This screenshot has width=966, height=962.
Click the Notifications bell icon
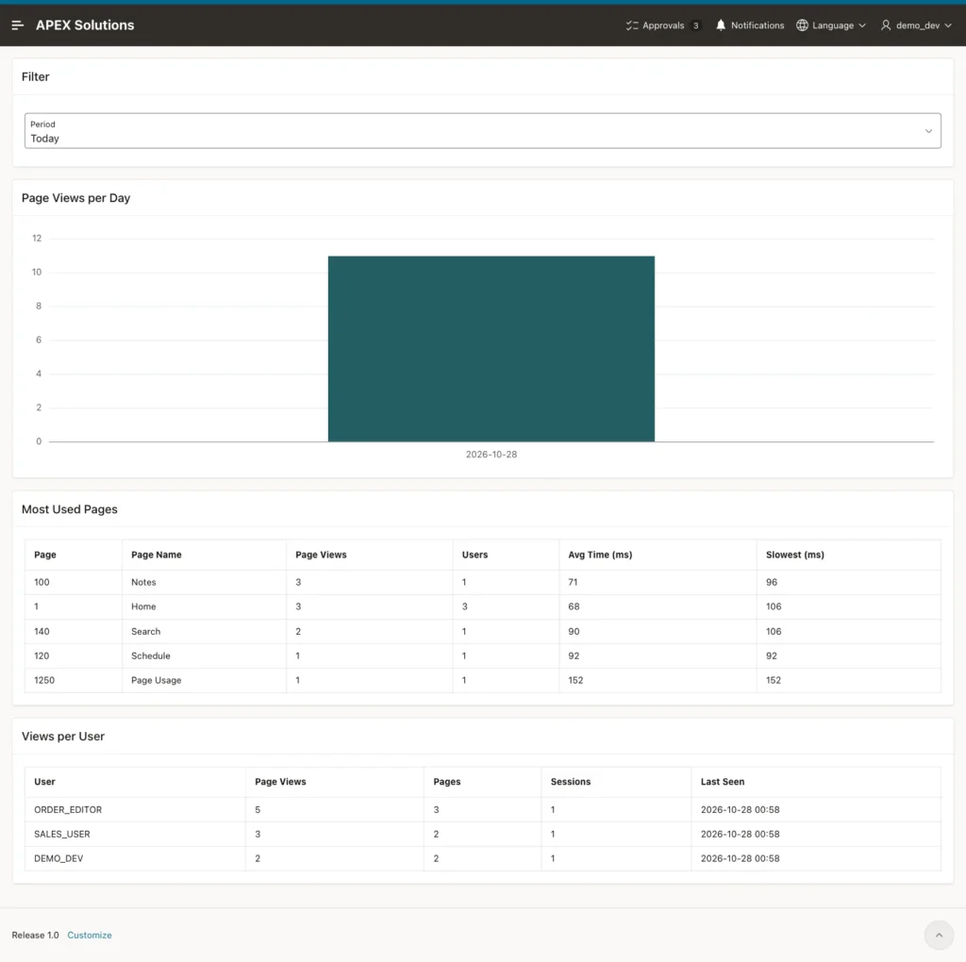pos(720,25)
